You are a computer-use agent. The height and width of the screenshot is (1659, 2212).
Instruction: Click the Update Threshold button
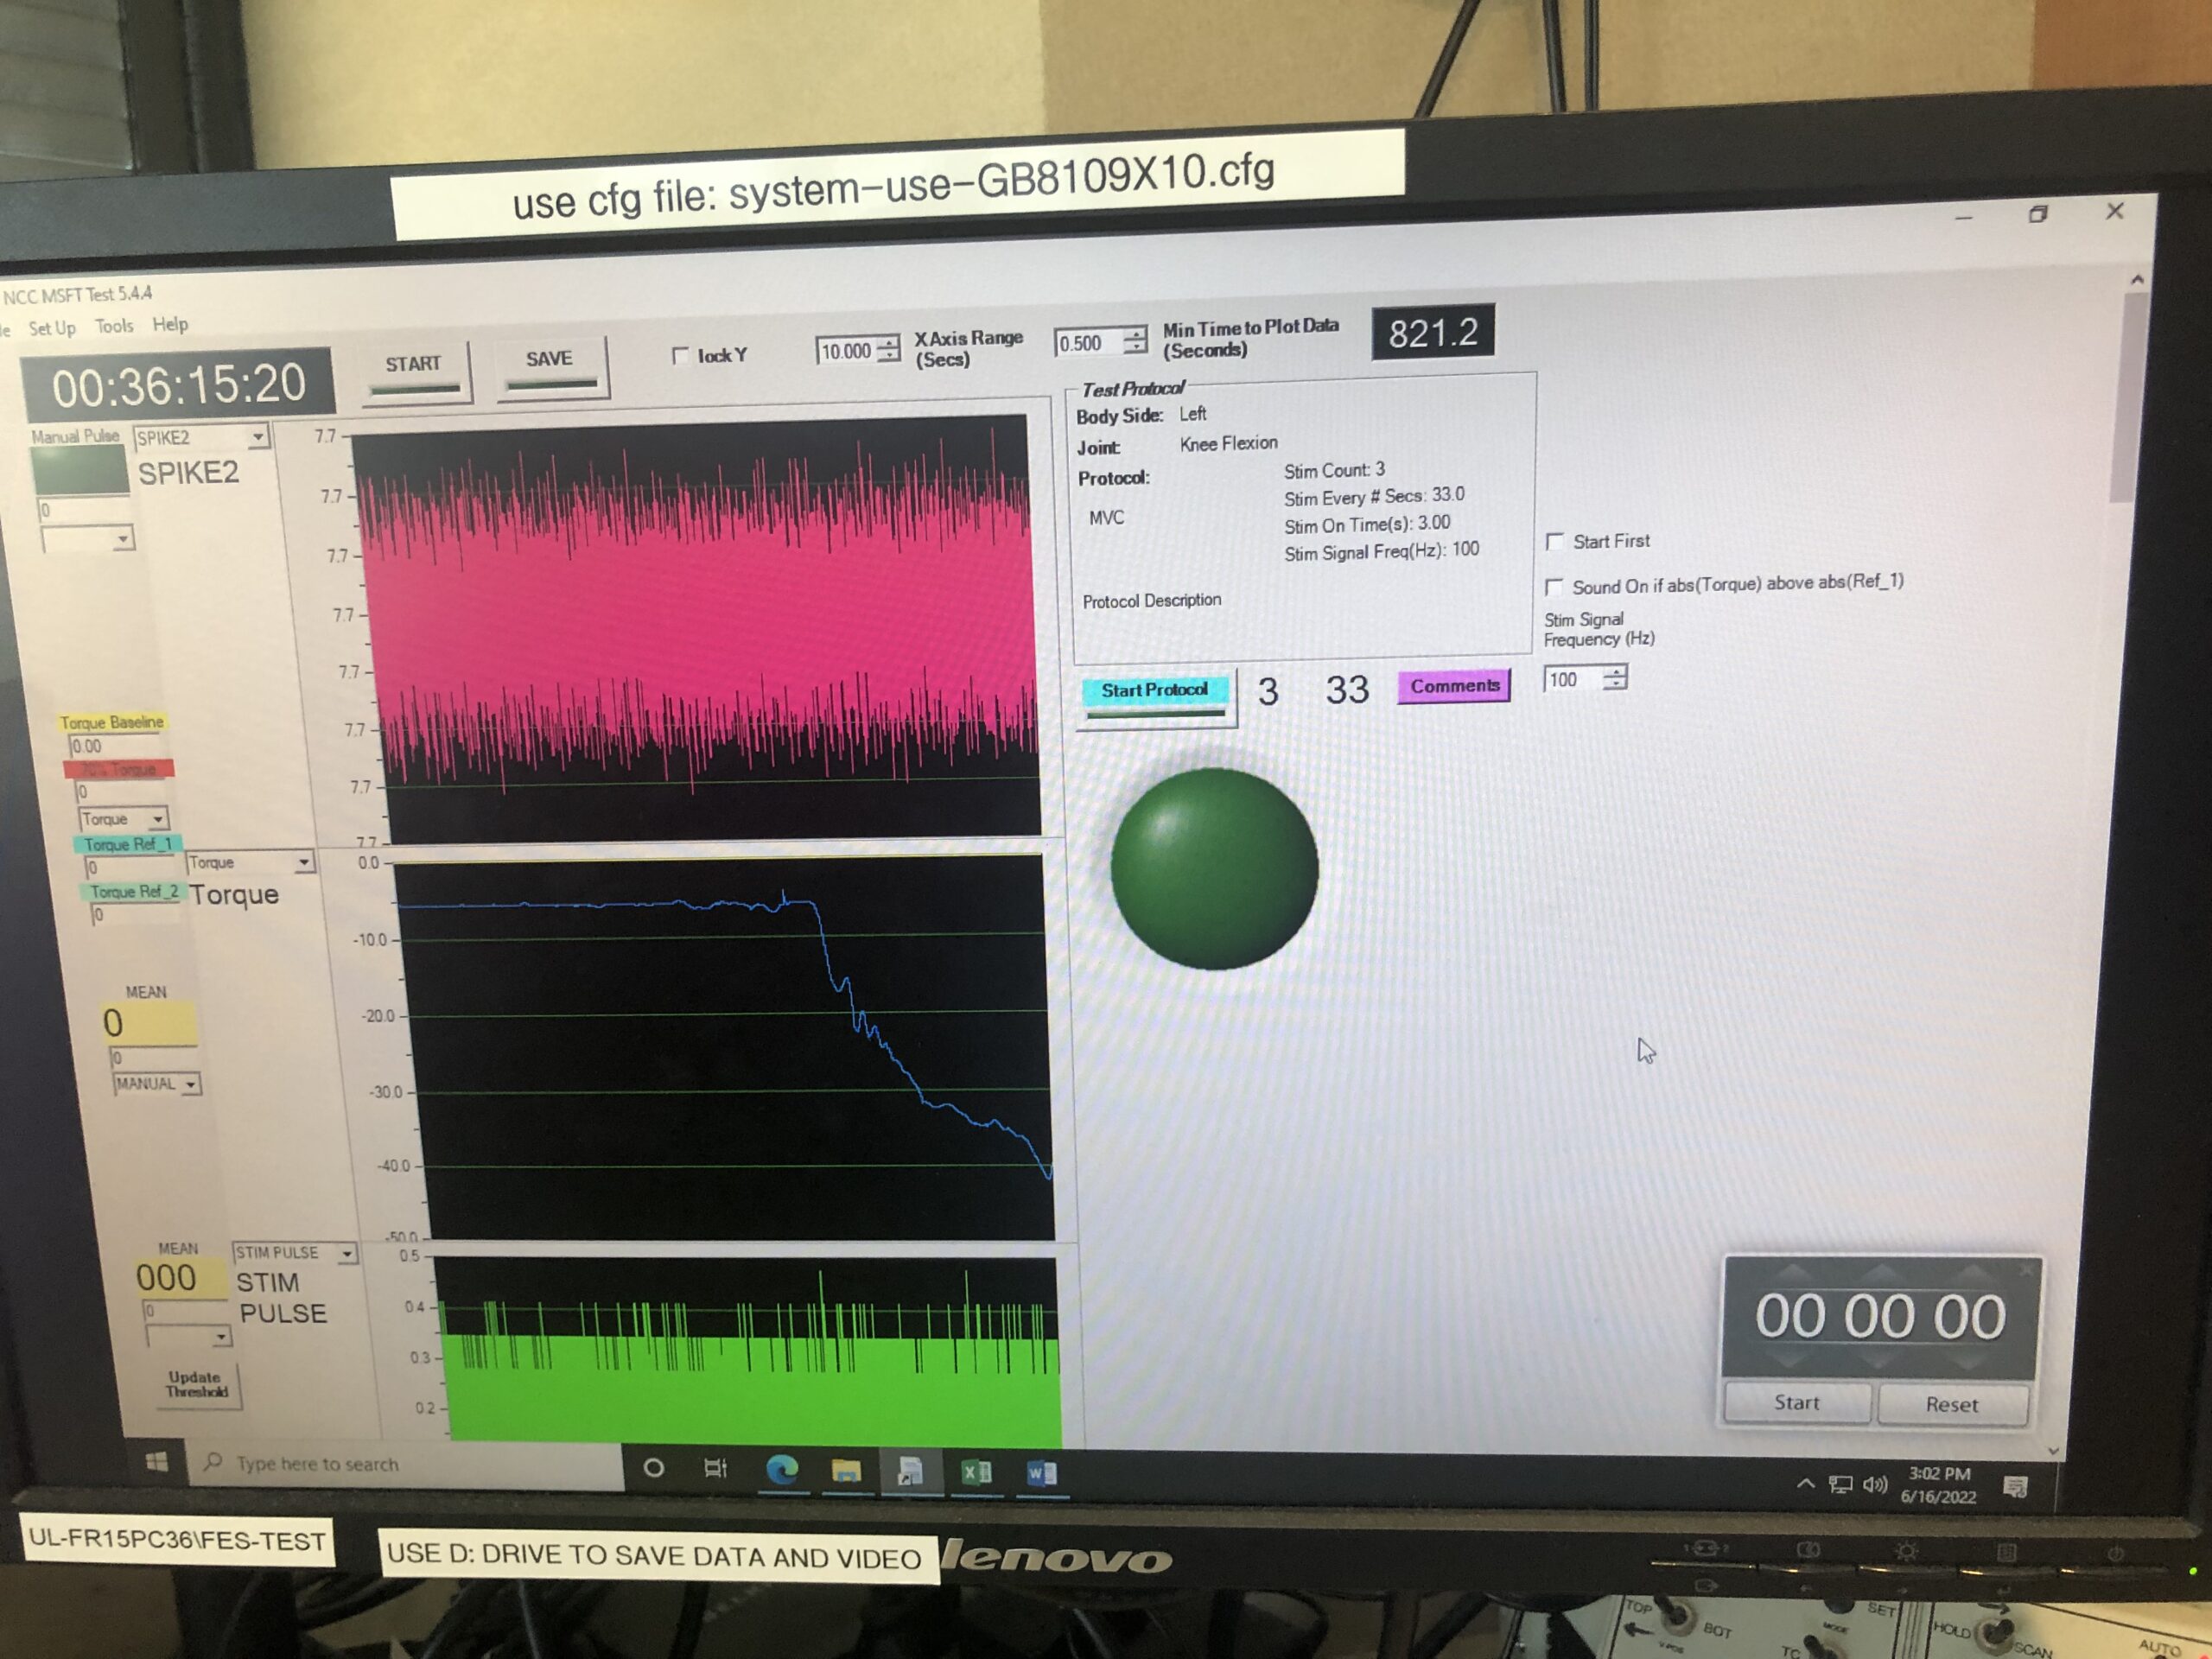tap(197, 1385)
